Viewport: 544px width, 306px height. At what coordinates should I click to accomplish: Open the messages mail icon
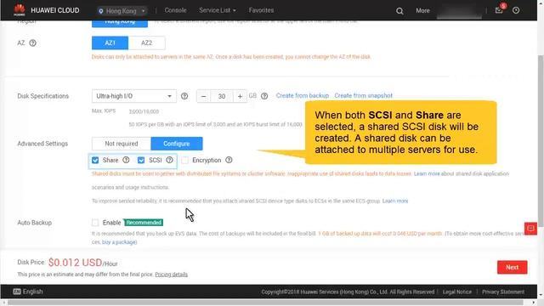(x=499, y=10)
